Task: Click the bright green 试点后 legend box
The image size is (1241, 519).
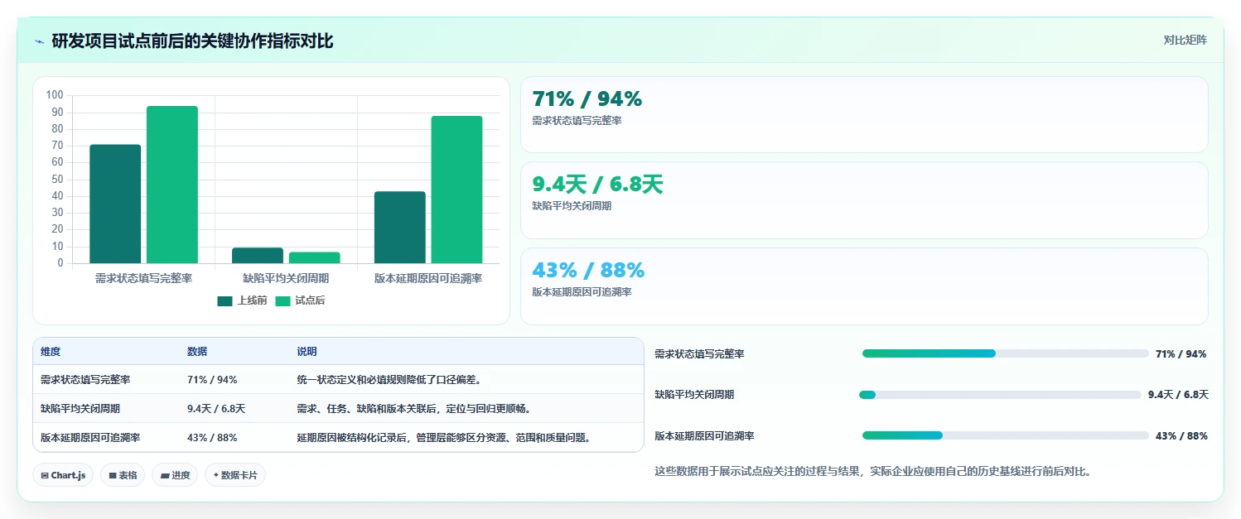Action: pos(283,300)
